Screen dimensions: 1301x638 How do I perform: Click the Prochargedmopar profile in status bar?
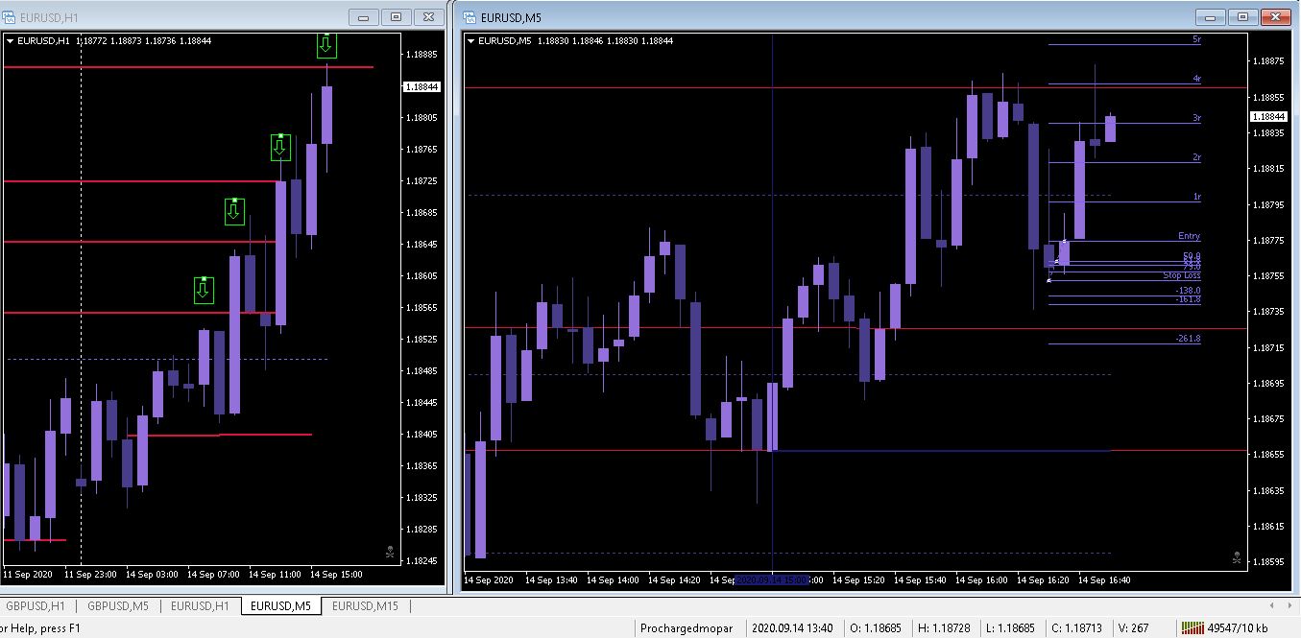687,628
